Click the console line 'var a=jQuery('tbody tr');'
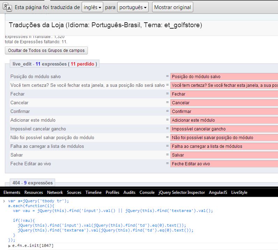This screenshot has height=250, width=278. point(38,201)
